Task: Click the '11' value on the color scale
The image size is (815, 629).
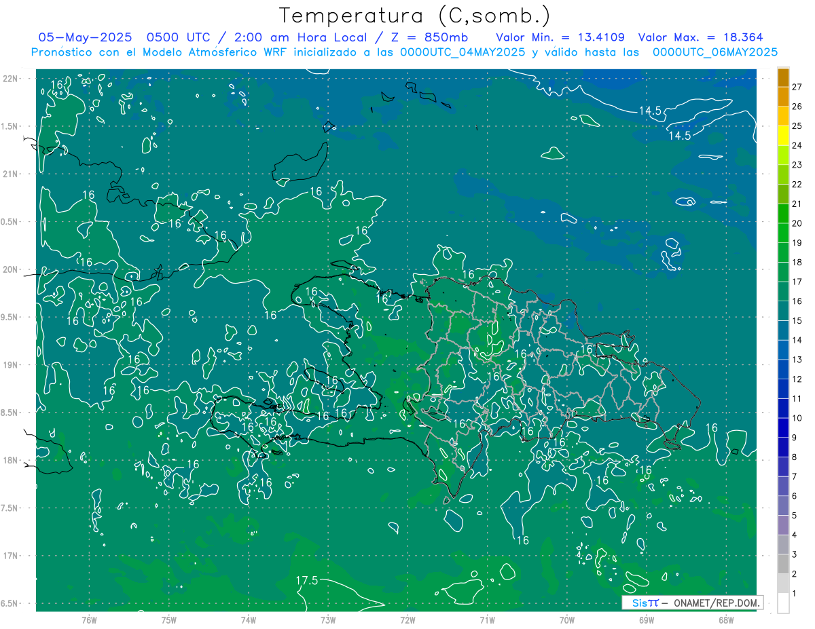Action: click(797, 399)
